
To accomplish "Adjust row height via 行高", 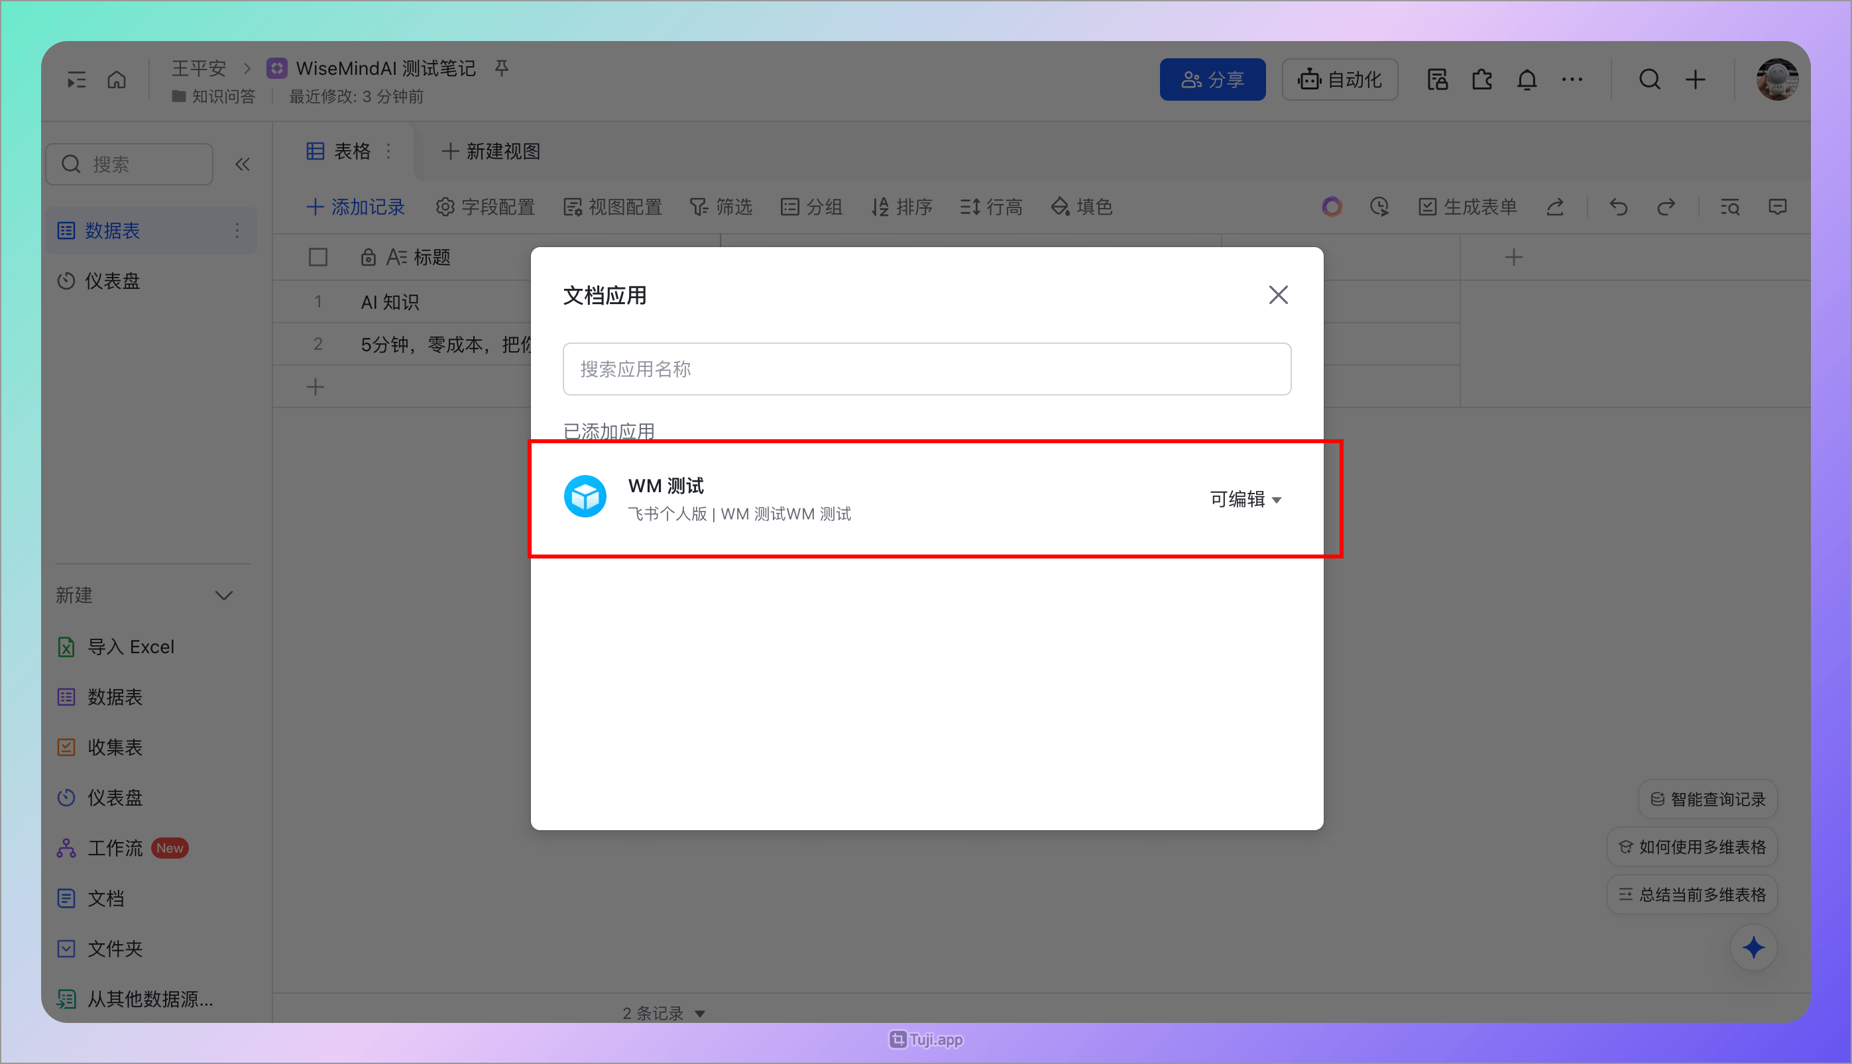I will [991, 207].
